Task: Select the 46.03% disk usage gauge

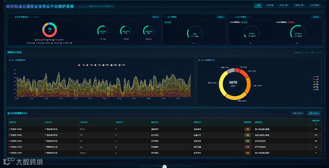Action: click(149, 31)
